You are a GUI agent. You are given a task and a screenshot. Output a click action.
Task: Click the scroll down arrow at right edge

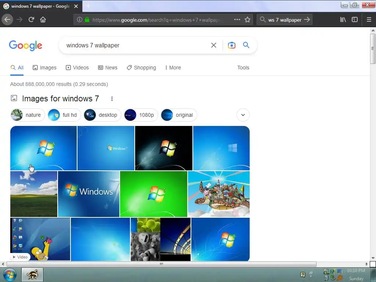pyautogui.click(x=373, y=258)
